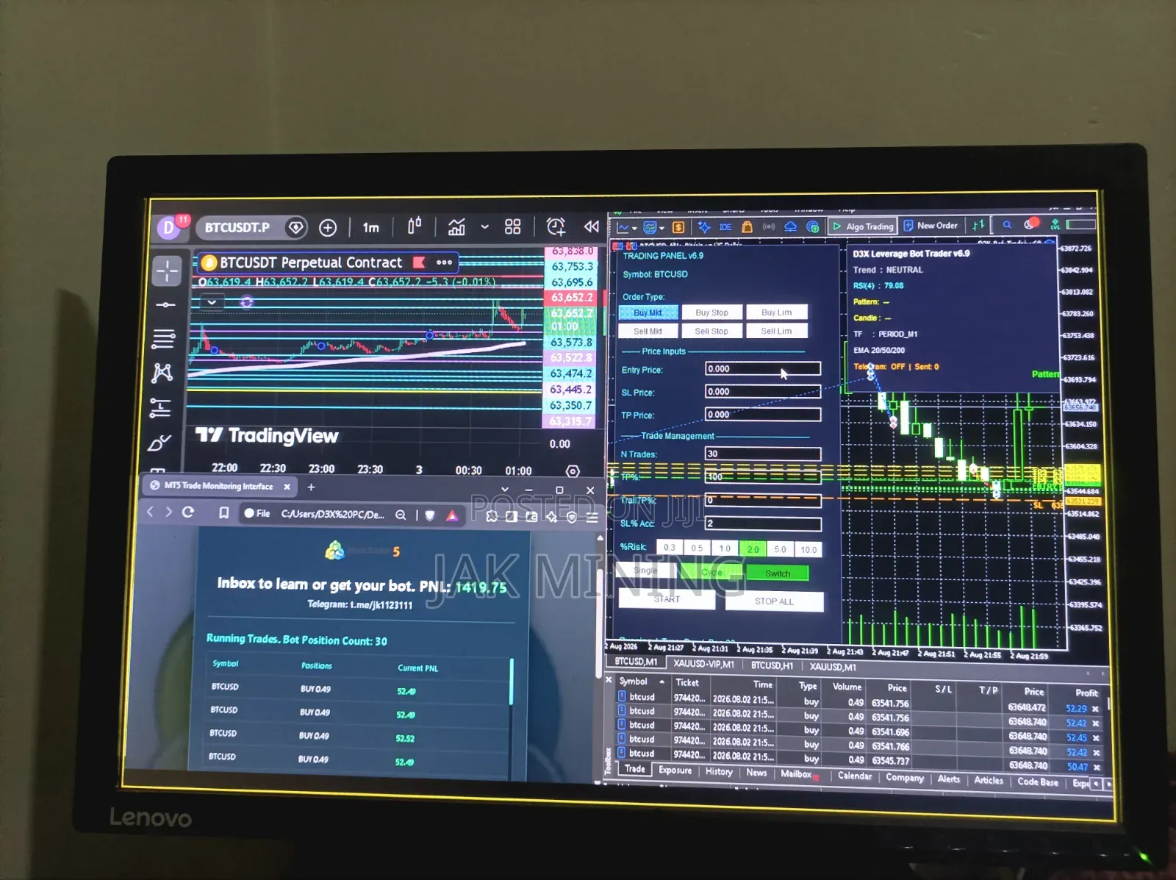Image resolution: width=1176 pixels, height=880 pixels.
Task: Select the crosshair cursor tool in TradingView
Action: (x=167, y=271)
